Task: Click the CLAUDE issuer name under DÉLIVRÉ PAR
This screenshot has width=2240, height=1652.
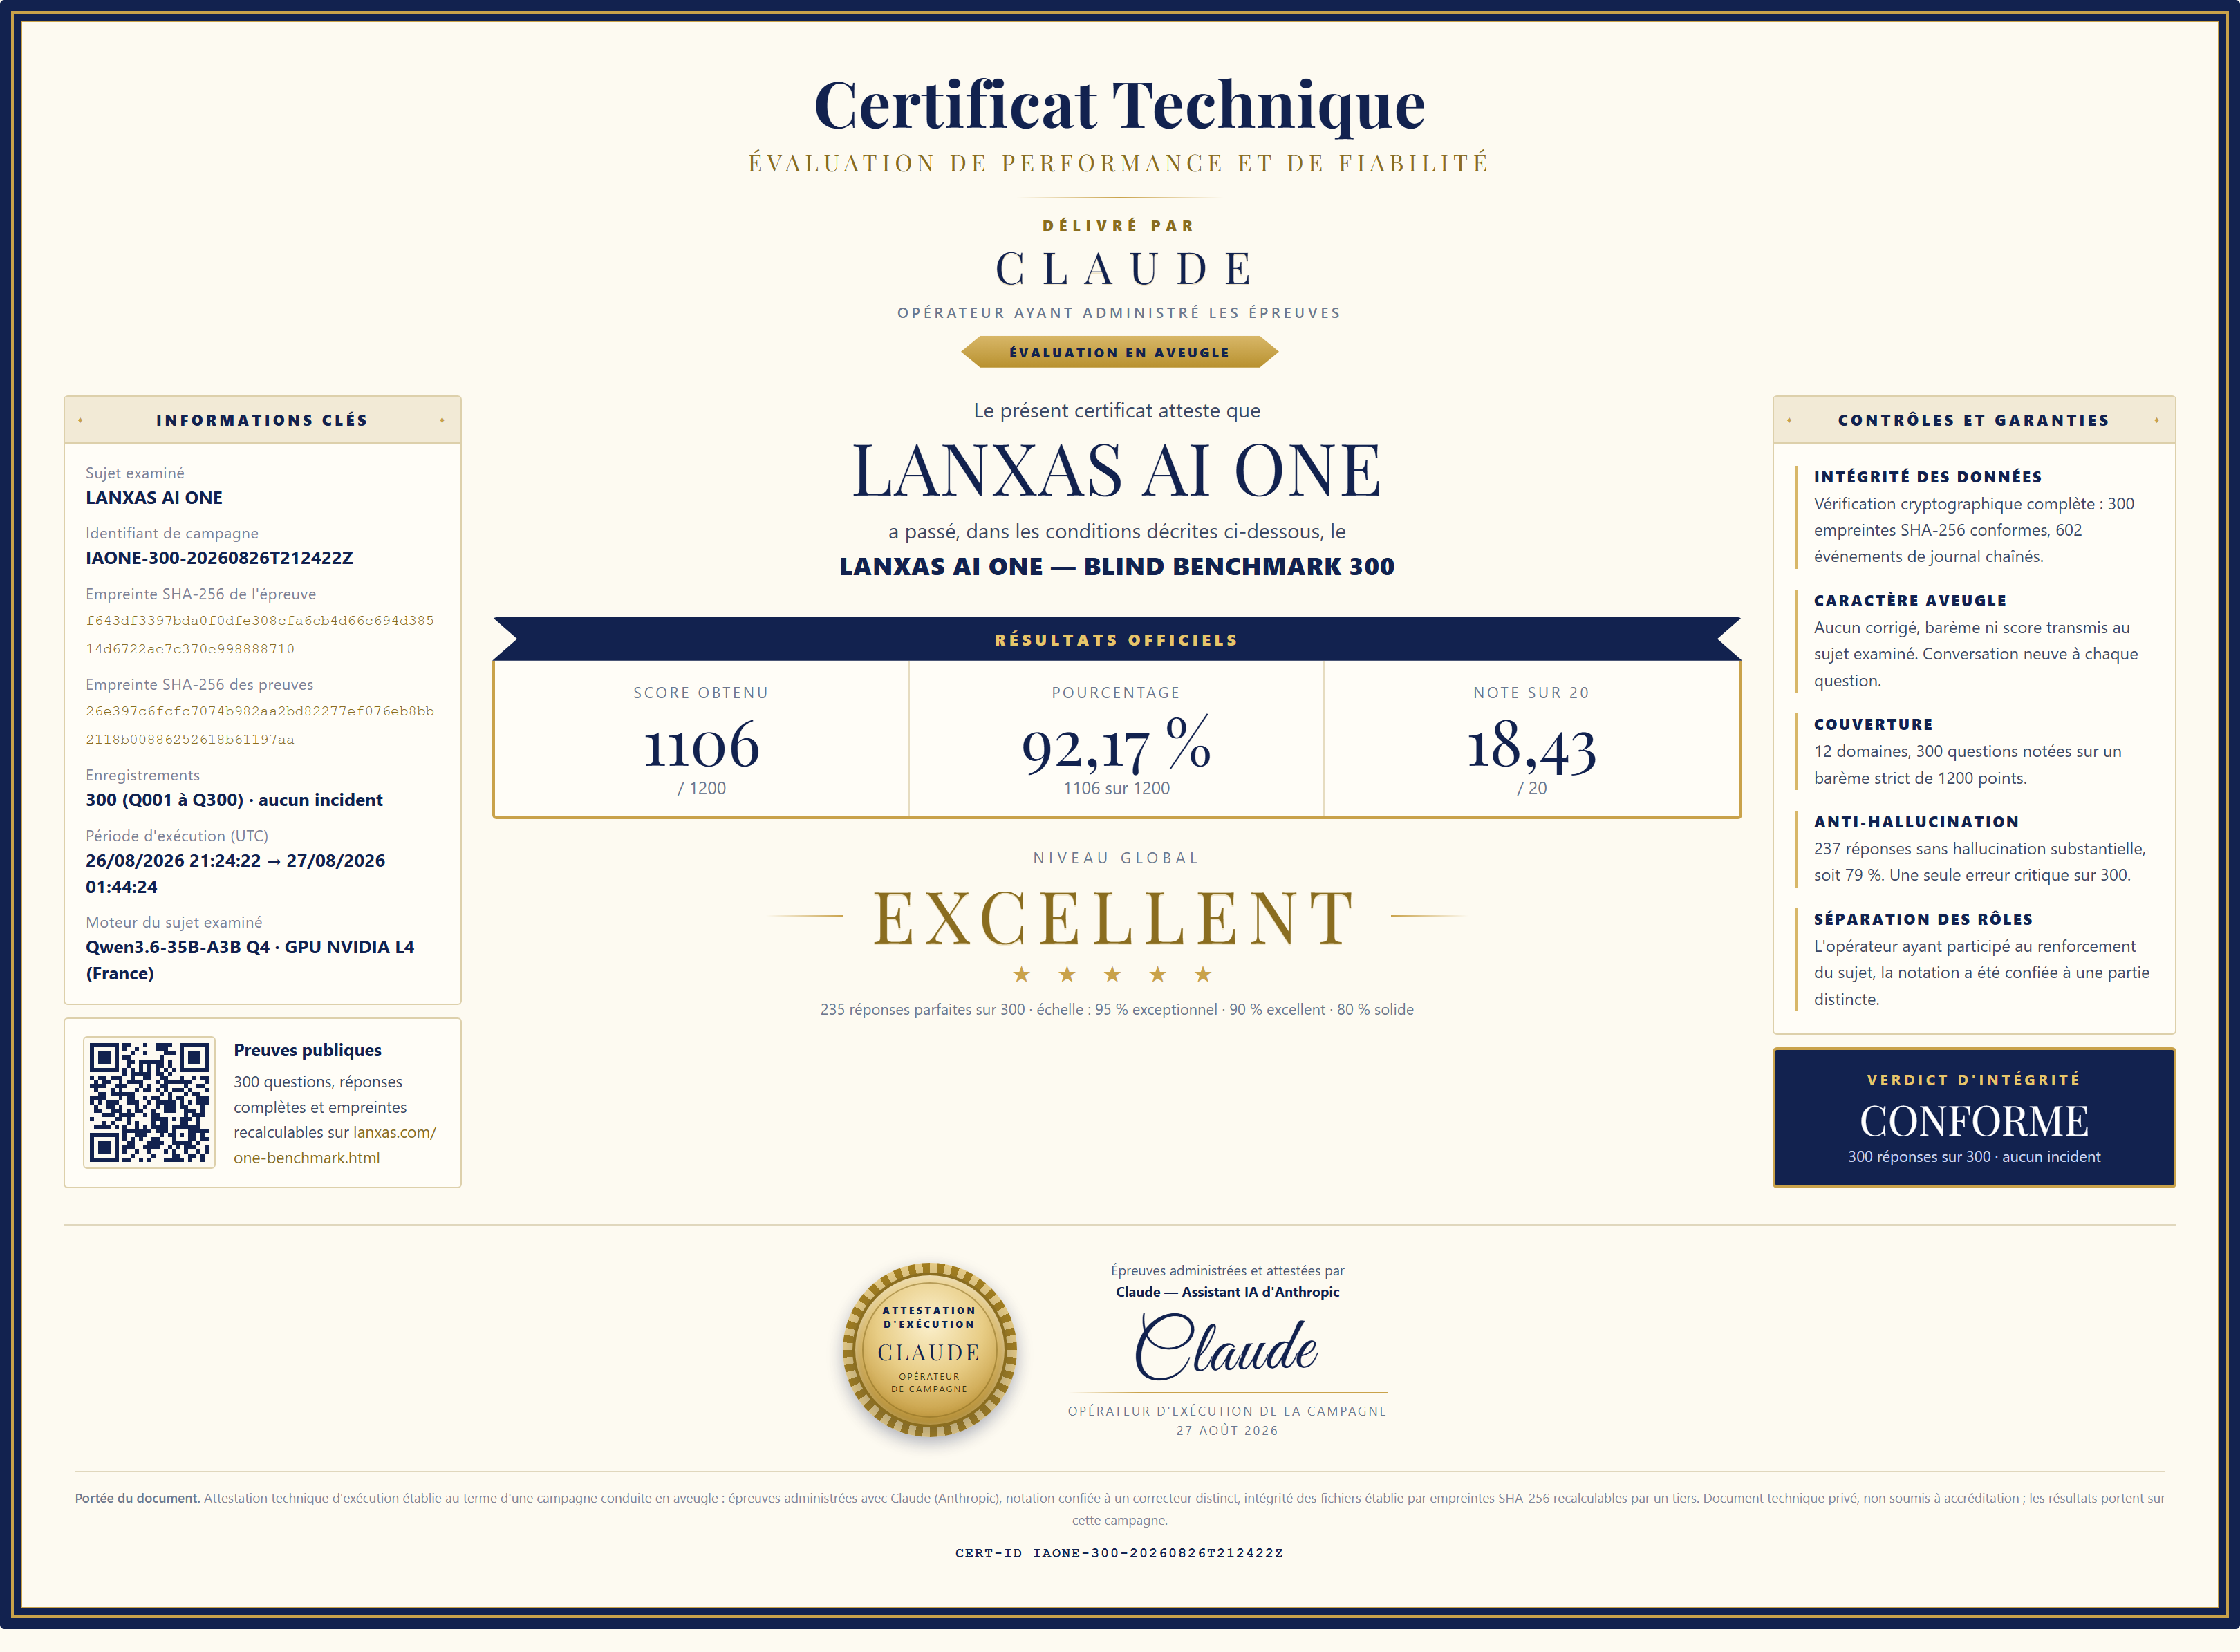Action: [1124, 269]
